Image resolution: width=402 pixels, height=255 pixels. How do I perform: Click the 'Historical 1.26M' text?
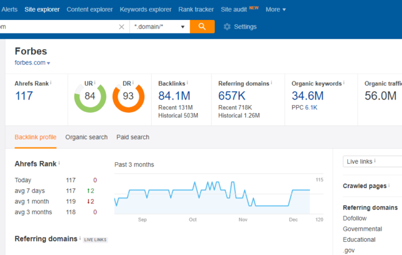click(239, 115)
